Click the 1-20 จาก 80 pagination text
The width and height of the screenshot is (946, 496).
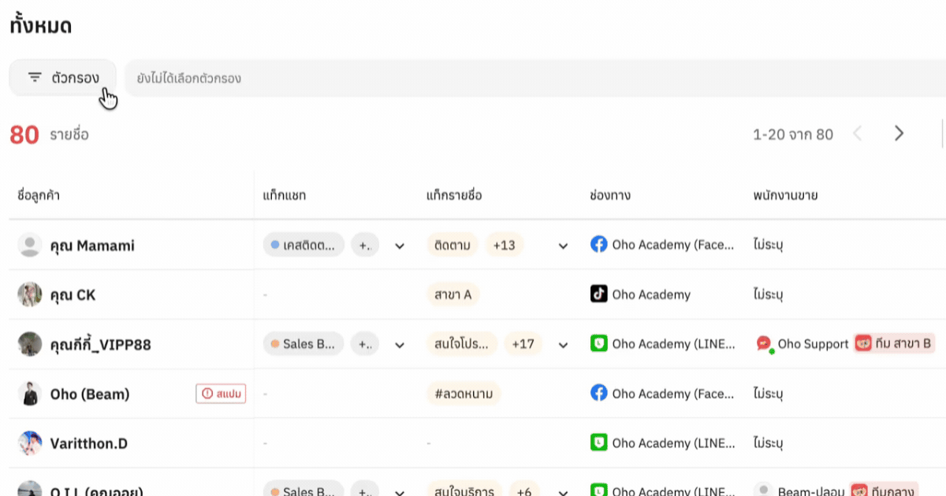(793, 135)
